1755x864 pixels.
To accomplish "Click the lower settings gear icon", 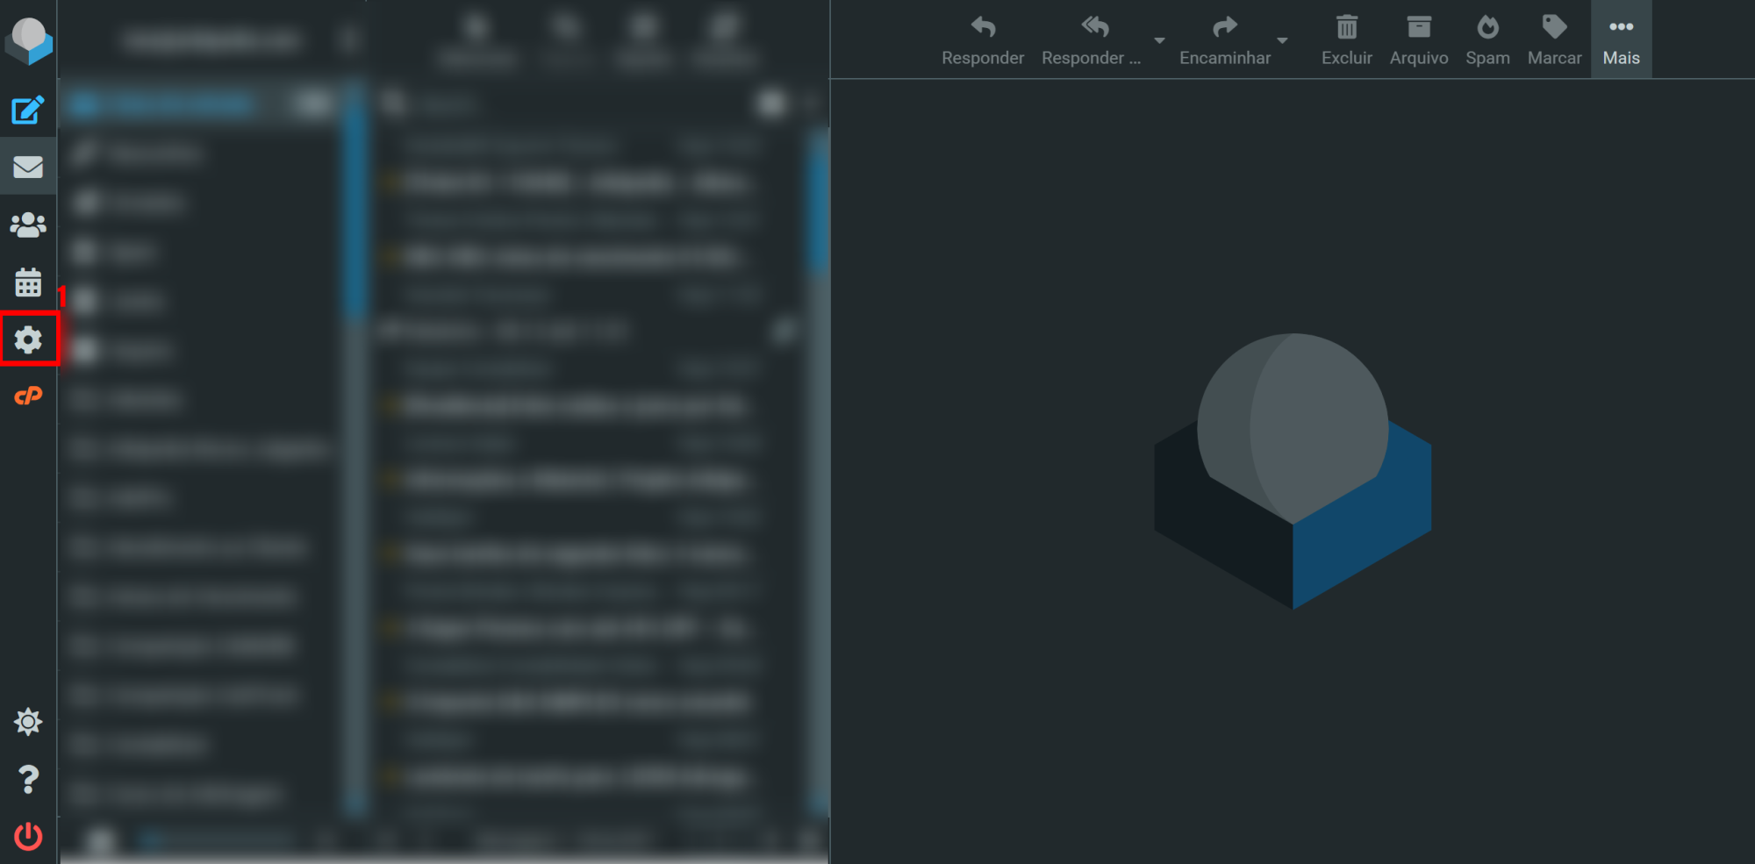I will click(x=28, y=721).
